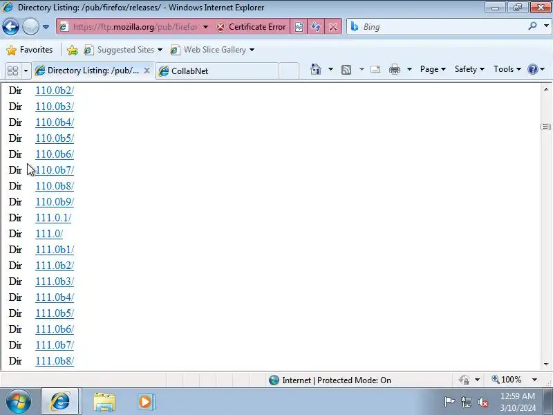Open the Safety menu
553x415 pixels.
pos(469,69)
